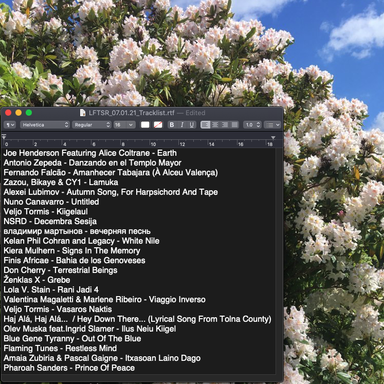
Task: Click the right margin marker on the ruler
Action: tap(273, 138)
